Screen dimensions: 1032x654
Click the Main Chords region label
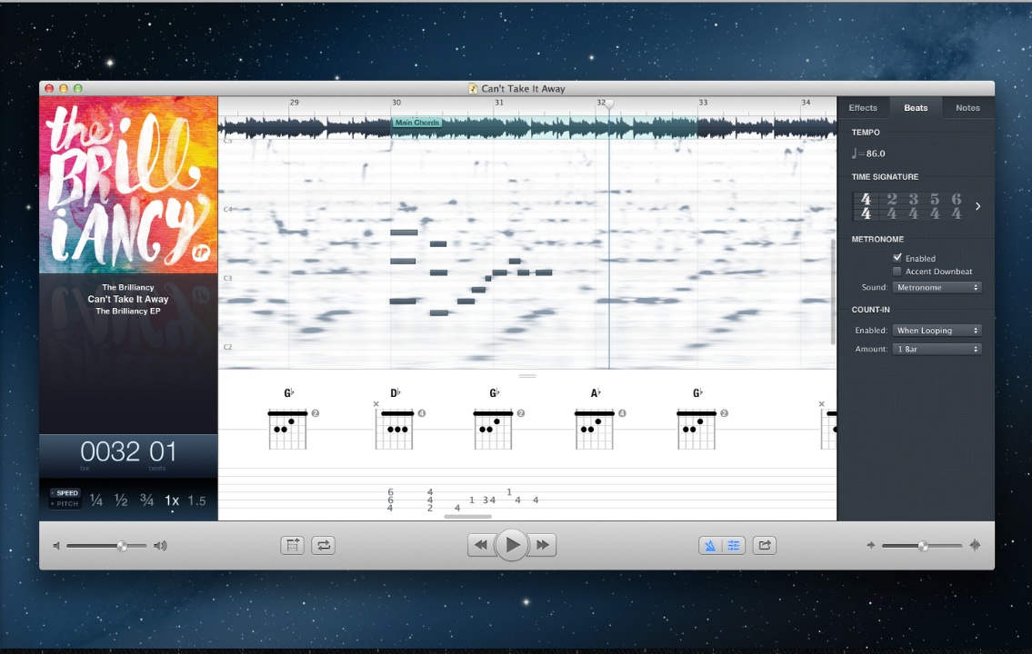click(417, 121)
